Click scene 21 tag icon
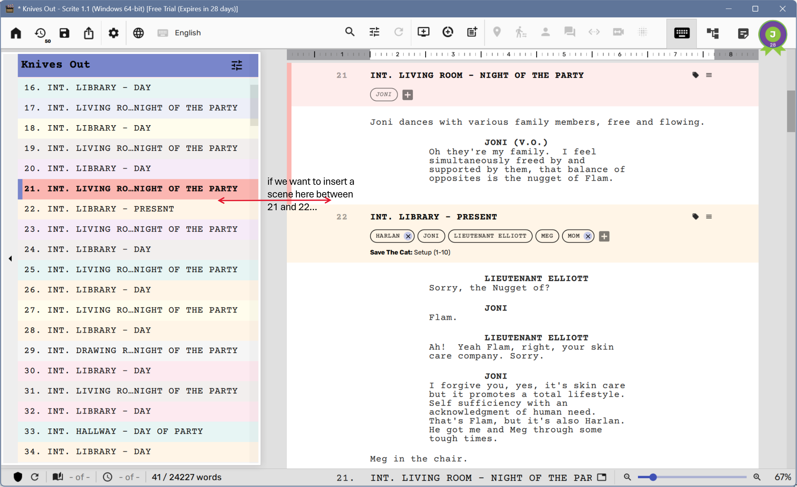This screenshot has width=797, height=487. (x=695, y=75)
